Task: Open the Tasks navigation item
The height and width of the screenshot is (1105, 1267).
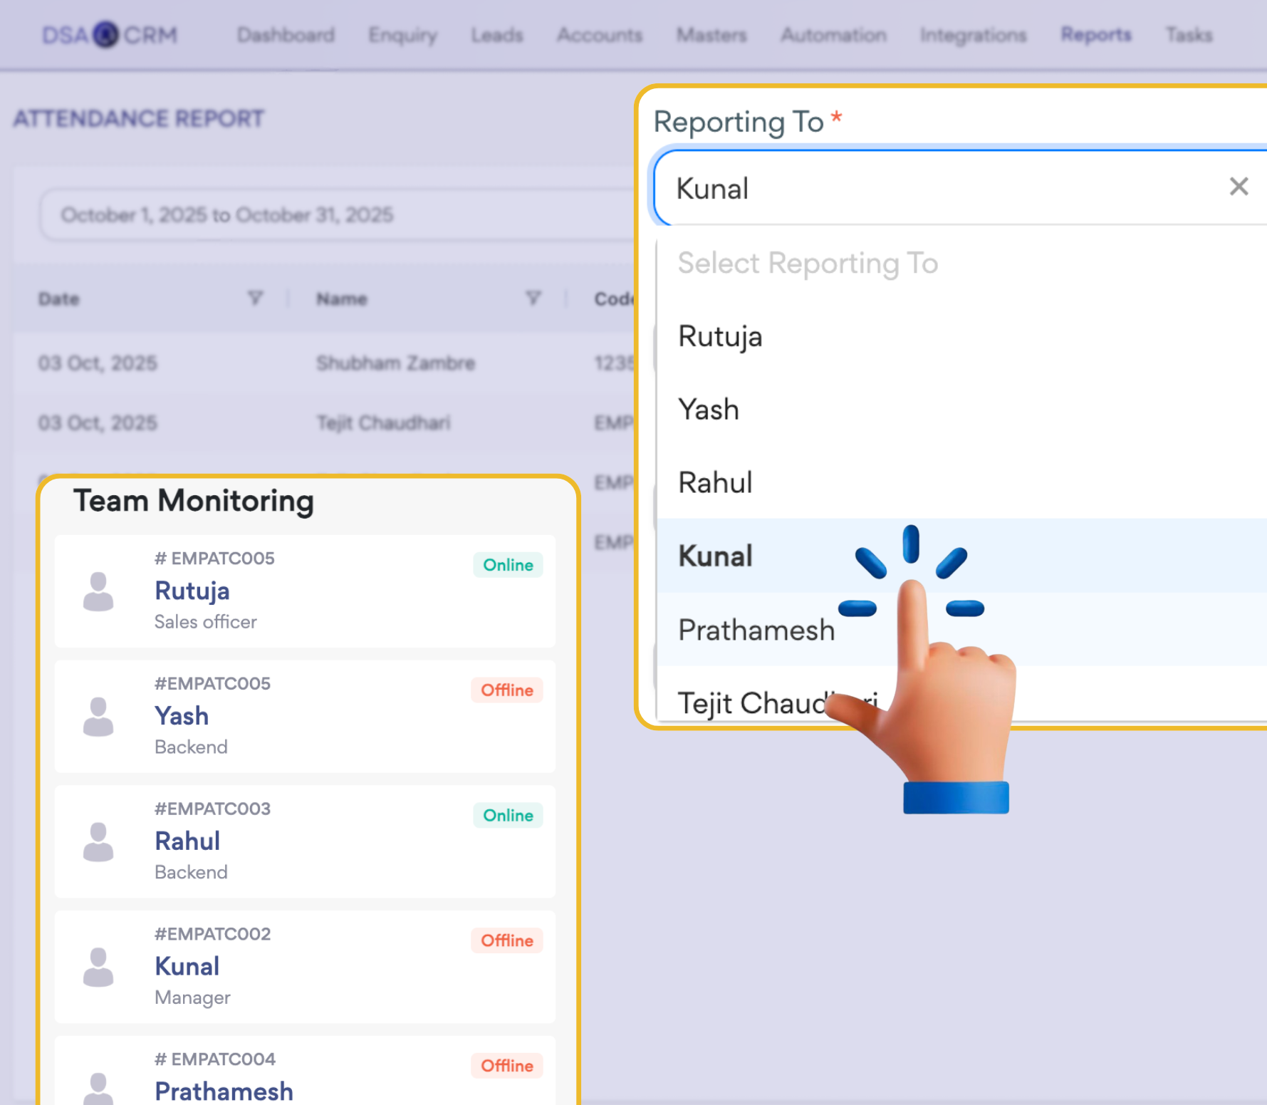Action: (x=1188, y=34)
